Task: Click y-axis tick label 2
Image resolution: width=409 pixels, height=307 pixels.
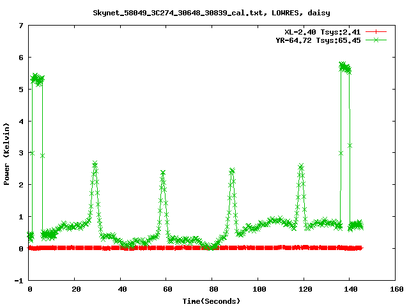Action: coord(21,185)
